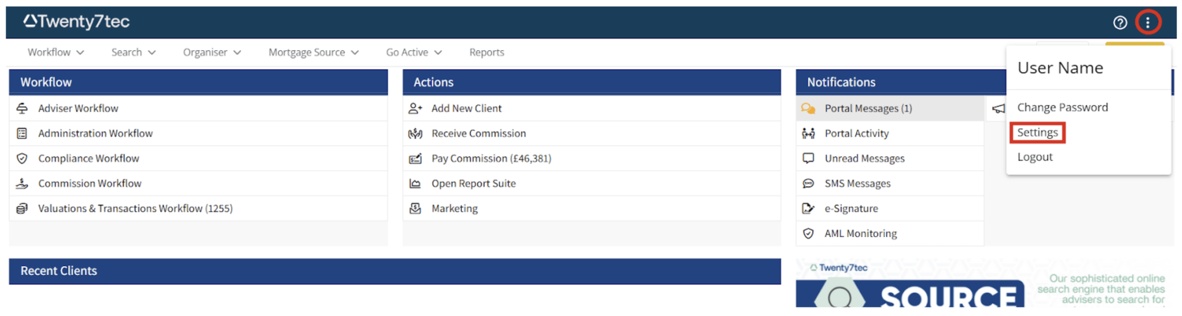Screen dimensions: 1182x316
Task: Open the Reports navigation item
Action: point(486,52)
